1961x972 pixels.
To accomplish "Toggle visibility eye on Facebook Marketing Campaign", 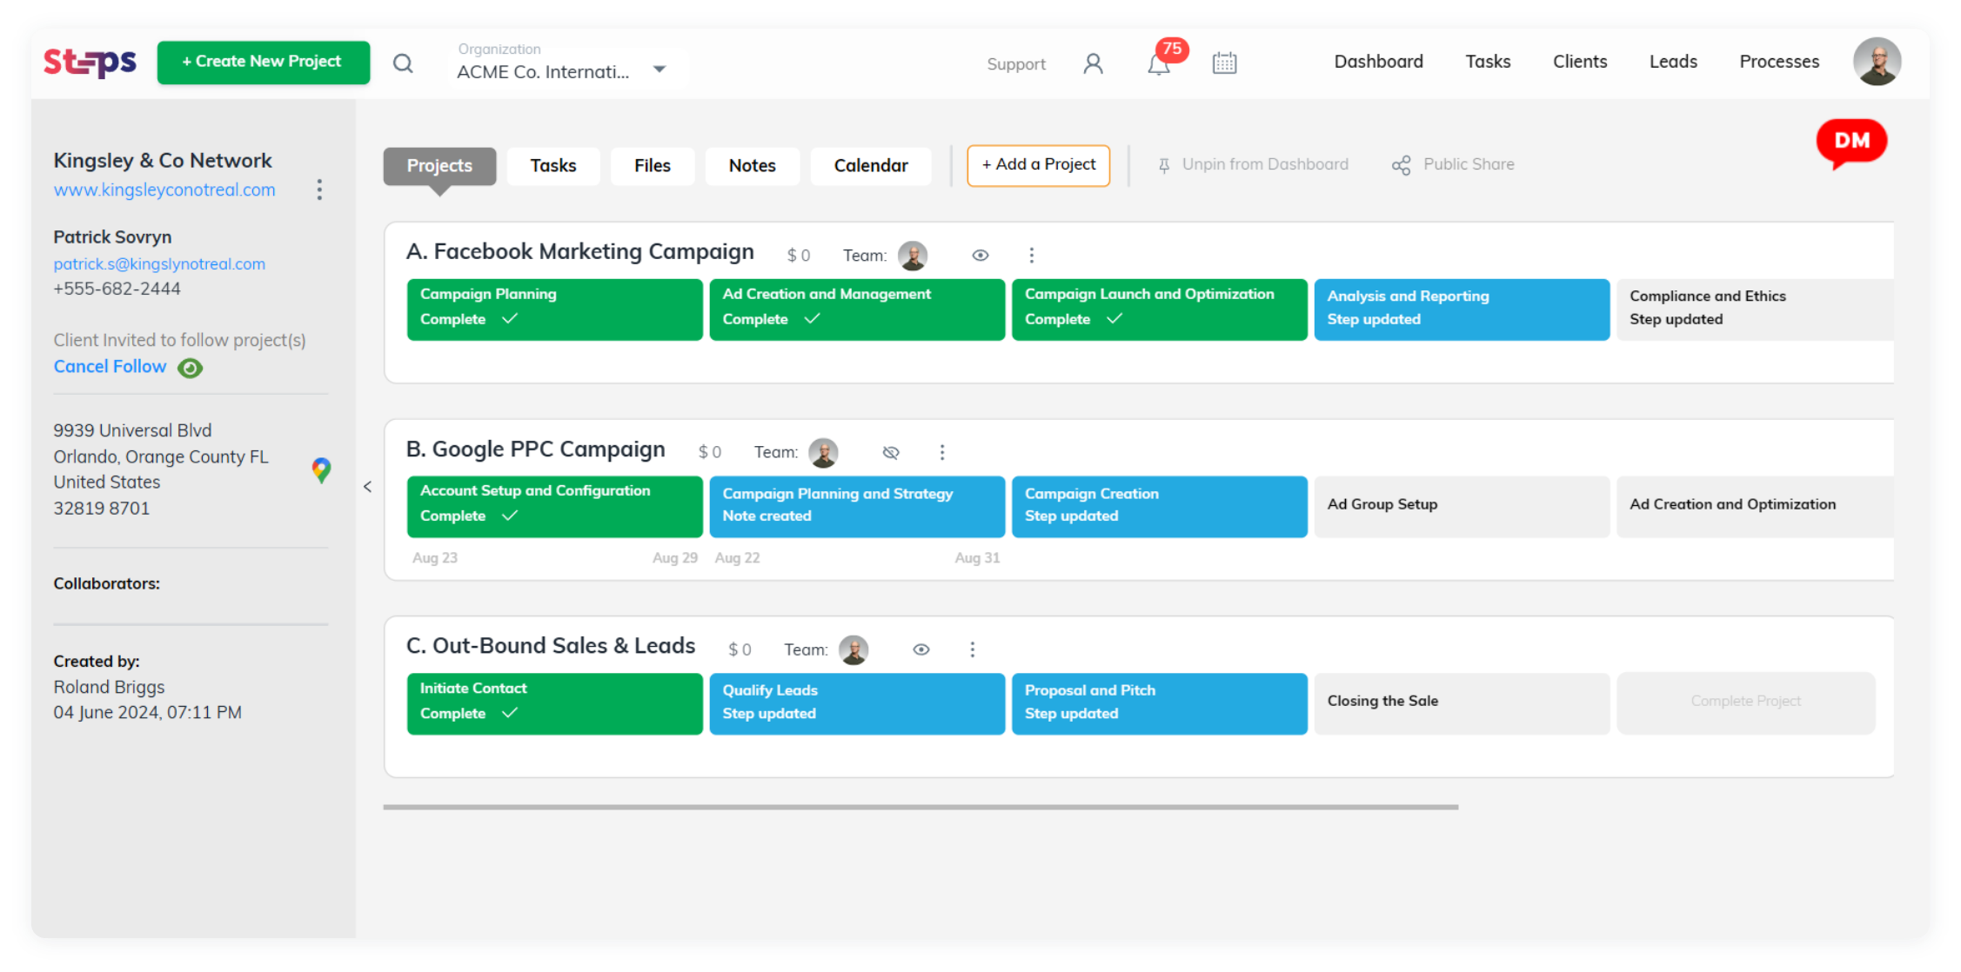I will pos(980,255).
